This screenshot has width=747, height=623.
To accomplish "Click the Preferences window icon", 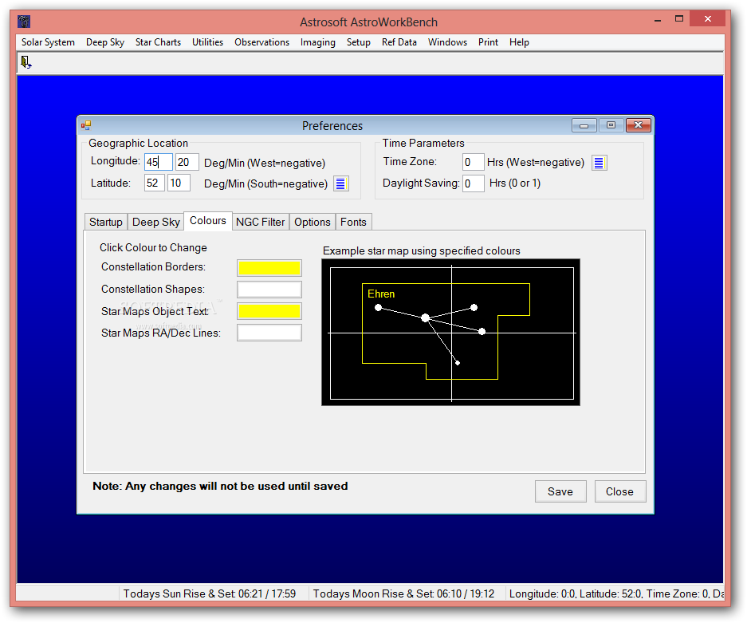I will coord(86,125).
